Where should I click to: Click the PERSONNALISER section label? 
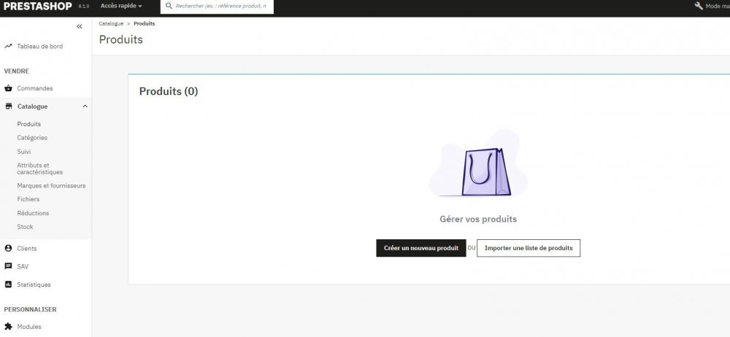30,309
